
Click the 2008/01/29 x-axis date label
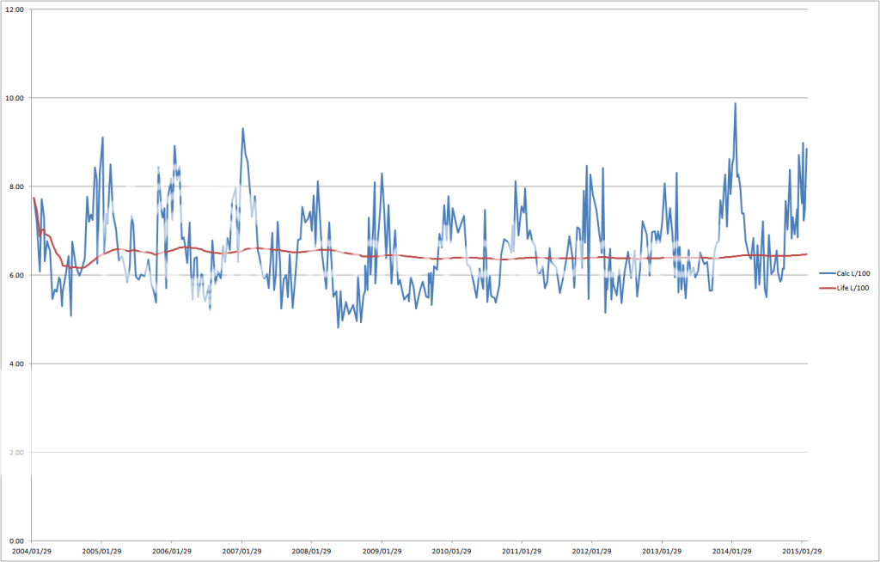point(311,552)
